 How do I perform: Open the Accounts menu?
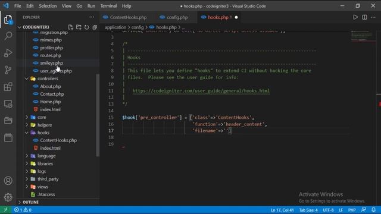[8, 181]
